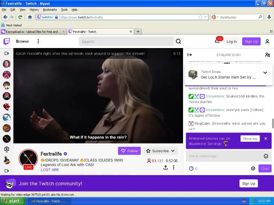Click the KingCaim username in chat
The height and width of the screenshot is (205, 274).
tap(202, 123)
